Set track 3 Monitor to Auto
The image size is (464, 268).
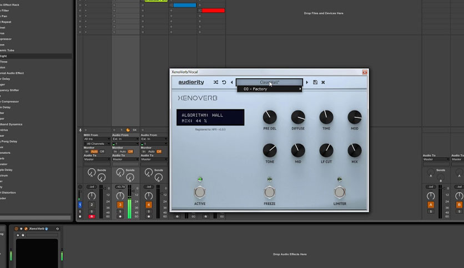coord(123,151)
